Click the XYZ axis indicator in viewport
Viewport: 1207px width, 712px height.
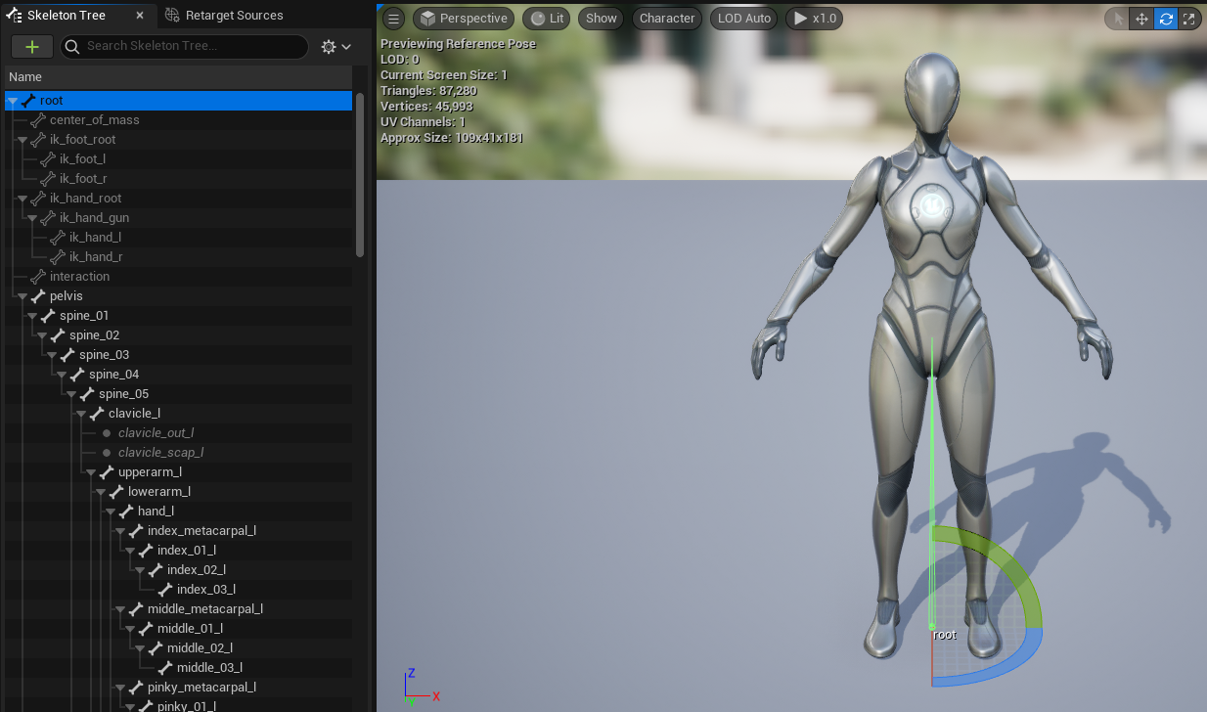pos(421,687)
